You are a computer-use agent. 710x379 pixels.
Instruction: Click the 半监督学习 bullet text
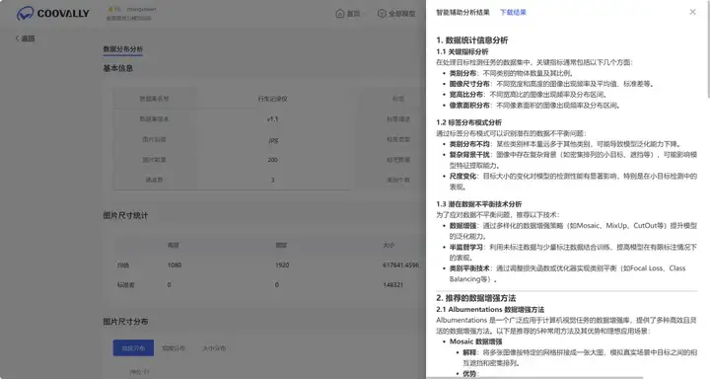[x=465, y=247]
